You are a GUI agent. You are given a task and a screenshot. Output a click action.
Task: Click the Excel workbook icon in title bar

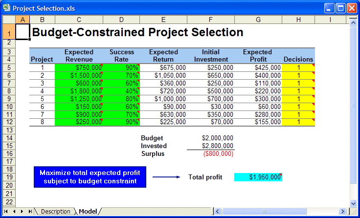point(7,8)
